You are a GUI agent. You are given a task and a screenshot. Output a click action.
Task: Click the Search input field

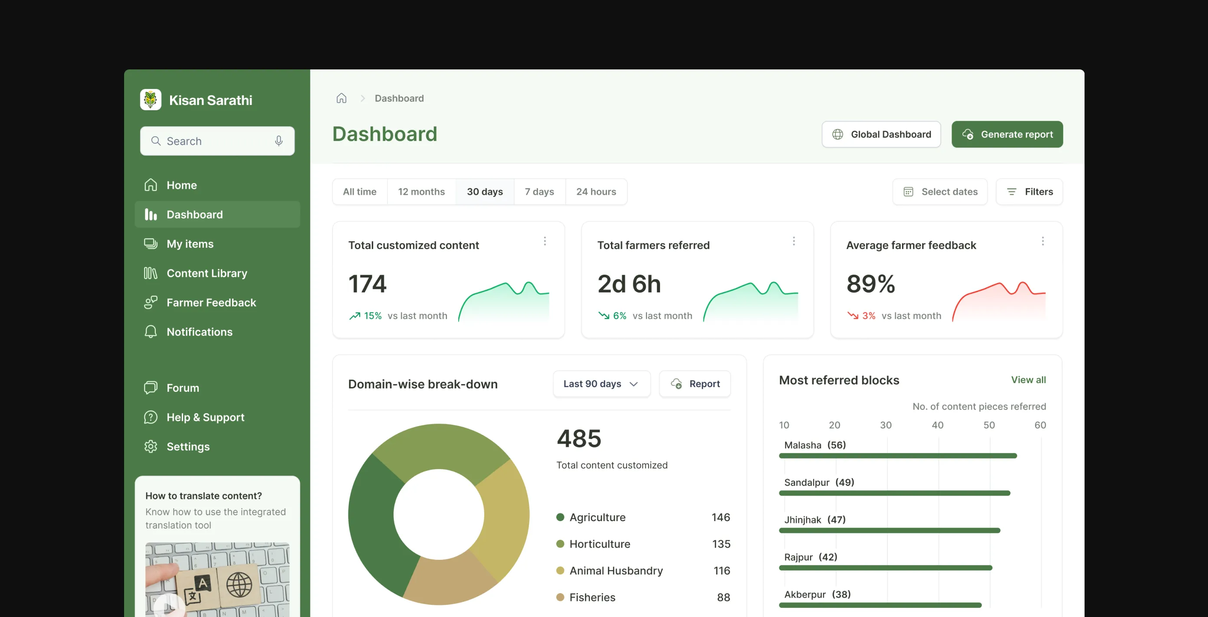[217, 141]
